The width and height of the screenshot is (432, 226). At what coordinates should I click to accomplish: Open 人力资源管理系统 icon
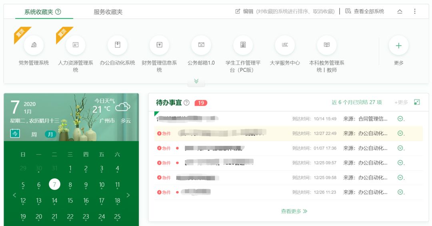[x=76, y=45]
